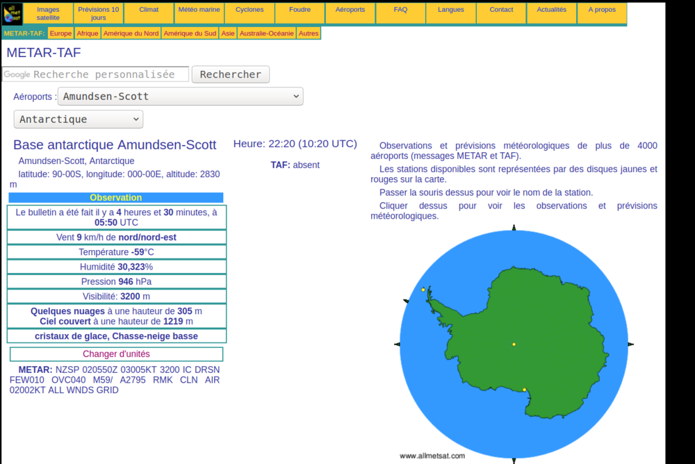Switch to the Europe METAR-TAF tab
695x464 pixels.
pyautogui.click(x=60, y=33)
